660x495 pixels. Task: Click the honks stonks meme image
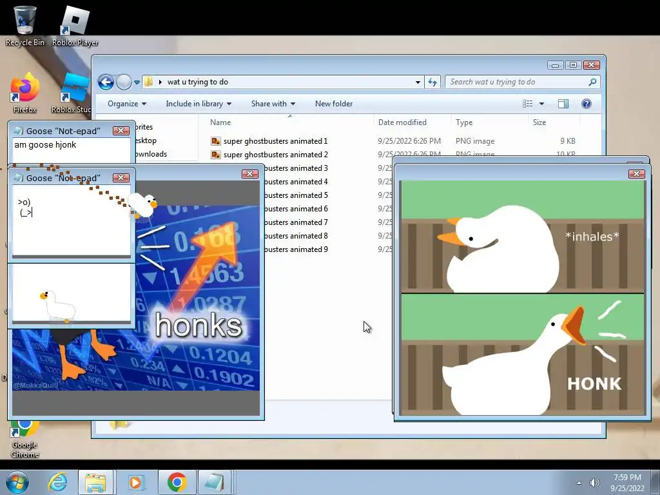point(198,298)
